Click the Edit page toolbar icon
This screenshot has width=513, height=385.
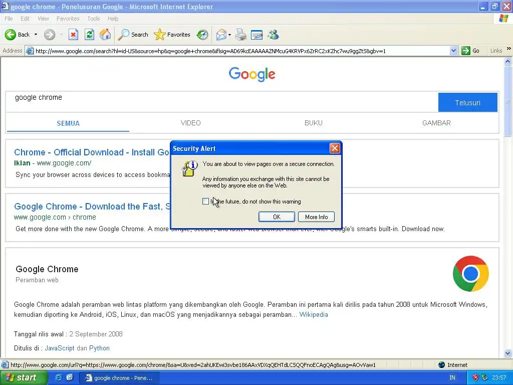[257, 35]
